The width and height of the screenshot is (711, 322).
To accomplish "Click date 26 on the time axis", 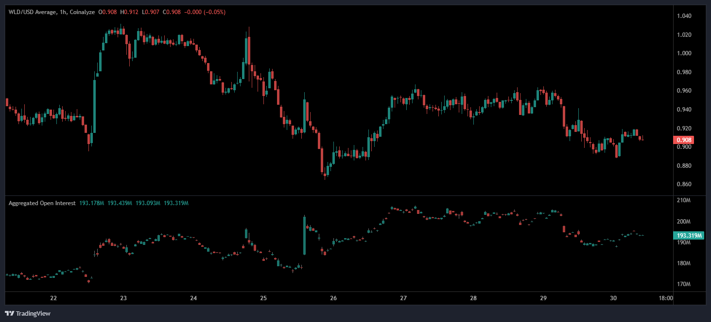I will tap(333, 298).
